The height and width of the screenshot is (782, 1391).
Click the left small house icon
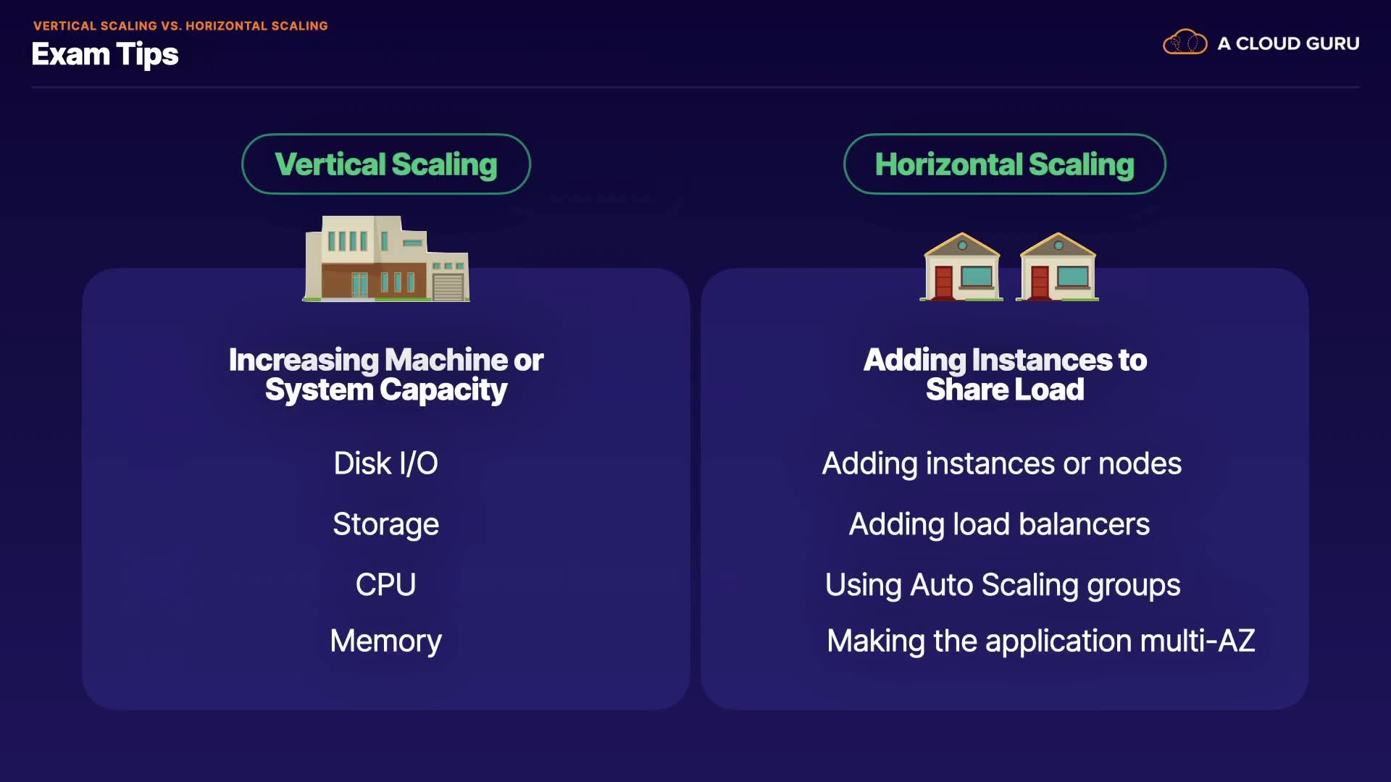[x=961, y=267]
